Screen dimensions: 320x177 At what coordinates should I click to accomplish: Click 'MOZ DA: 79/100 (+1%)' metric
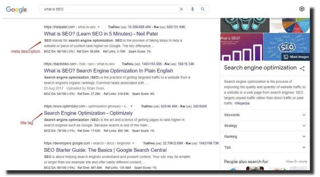[x=59, y=131]
